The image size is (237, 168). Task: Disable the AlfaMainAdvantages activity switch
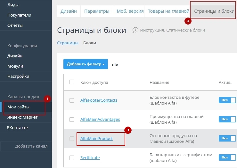(x=227, y=119)
